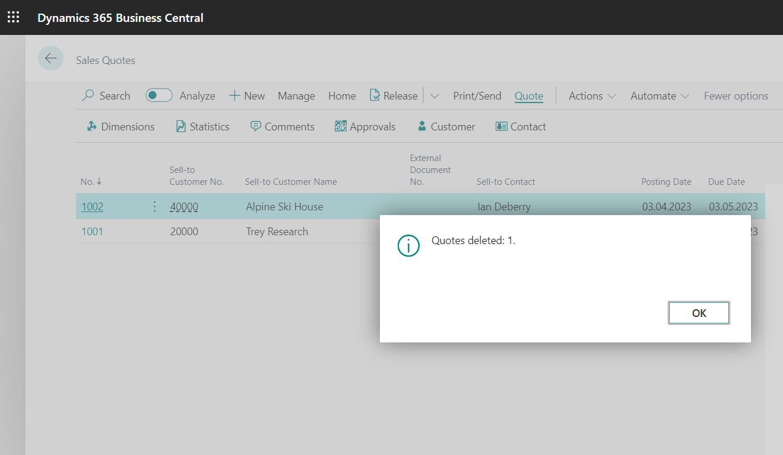Open Comments
783x455 pixels.
click(x=283, y=127)
